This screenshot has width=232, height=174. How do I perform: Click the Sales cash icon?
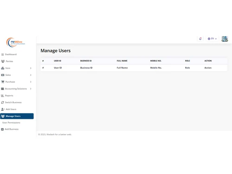[x=3, y=75]
